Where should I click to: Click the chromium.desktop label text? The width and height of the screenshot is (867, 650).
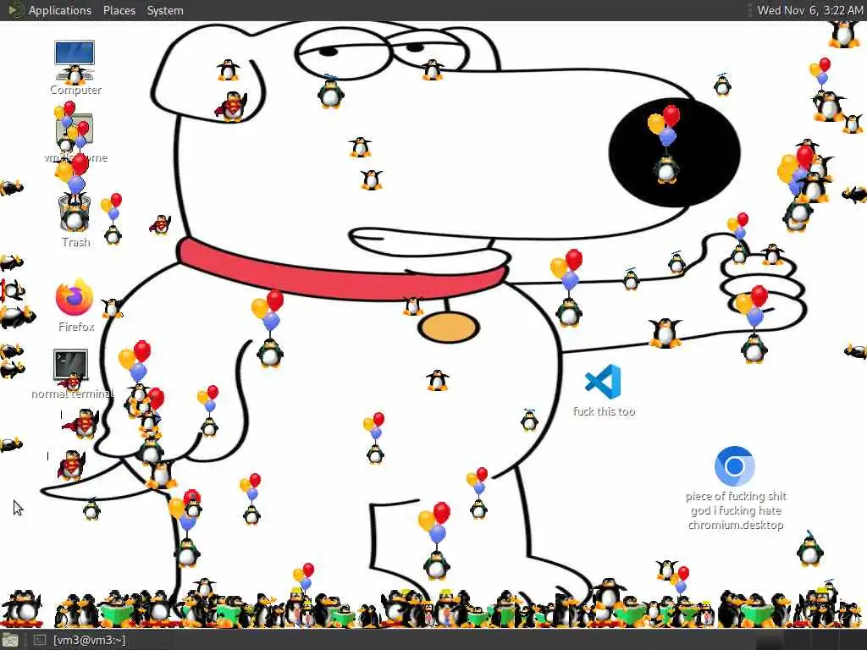coord(736,525)
